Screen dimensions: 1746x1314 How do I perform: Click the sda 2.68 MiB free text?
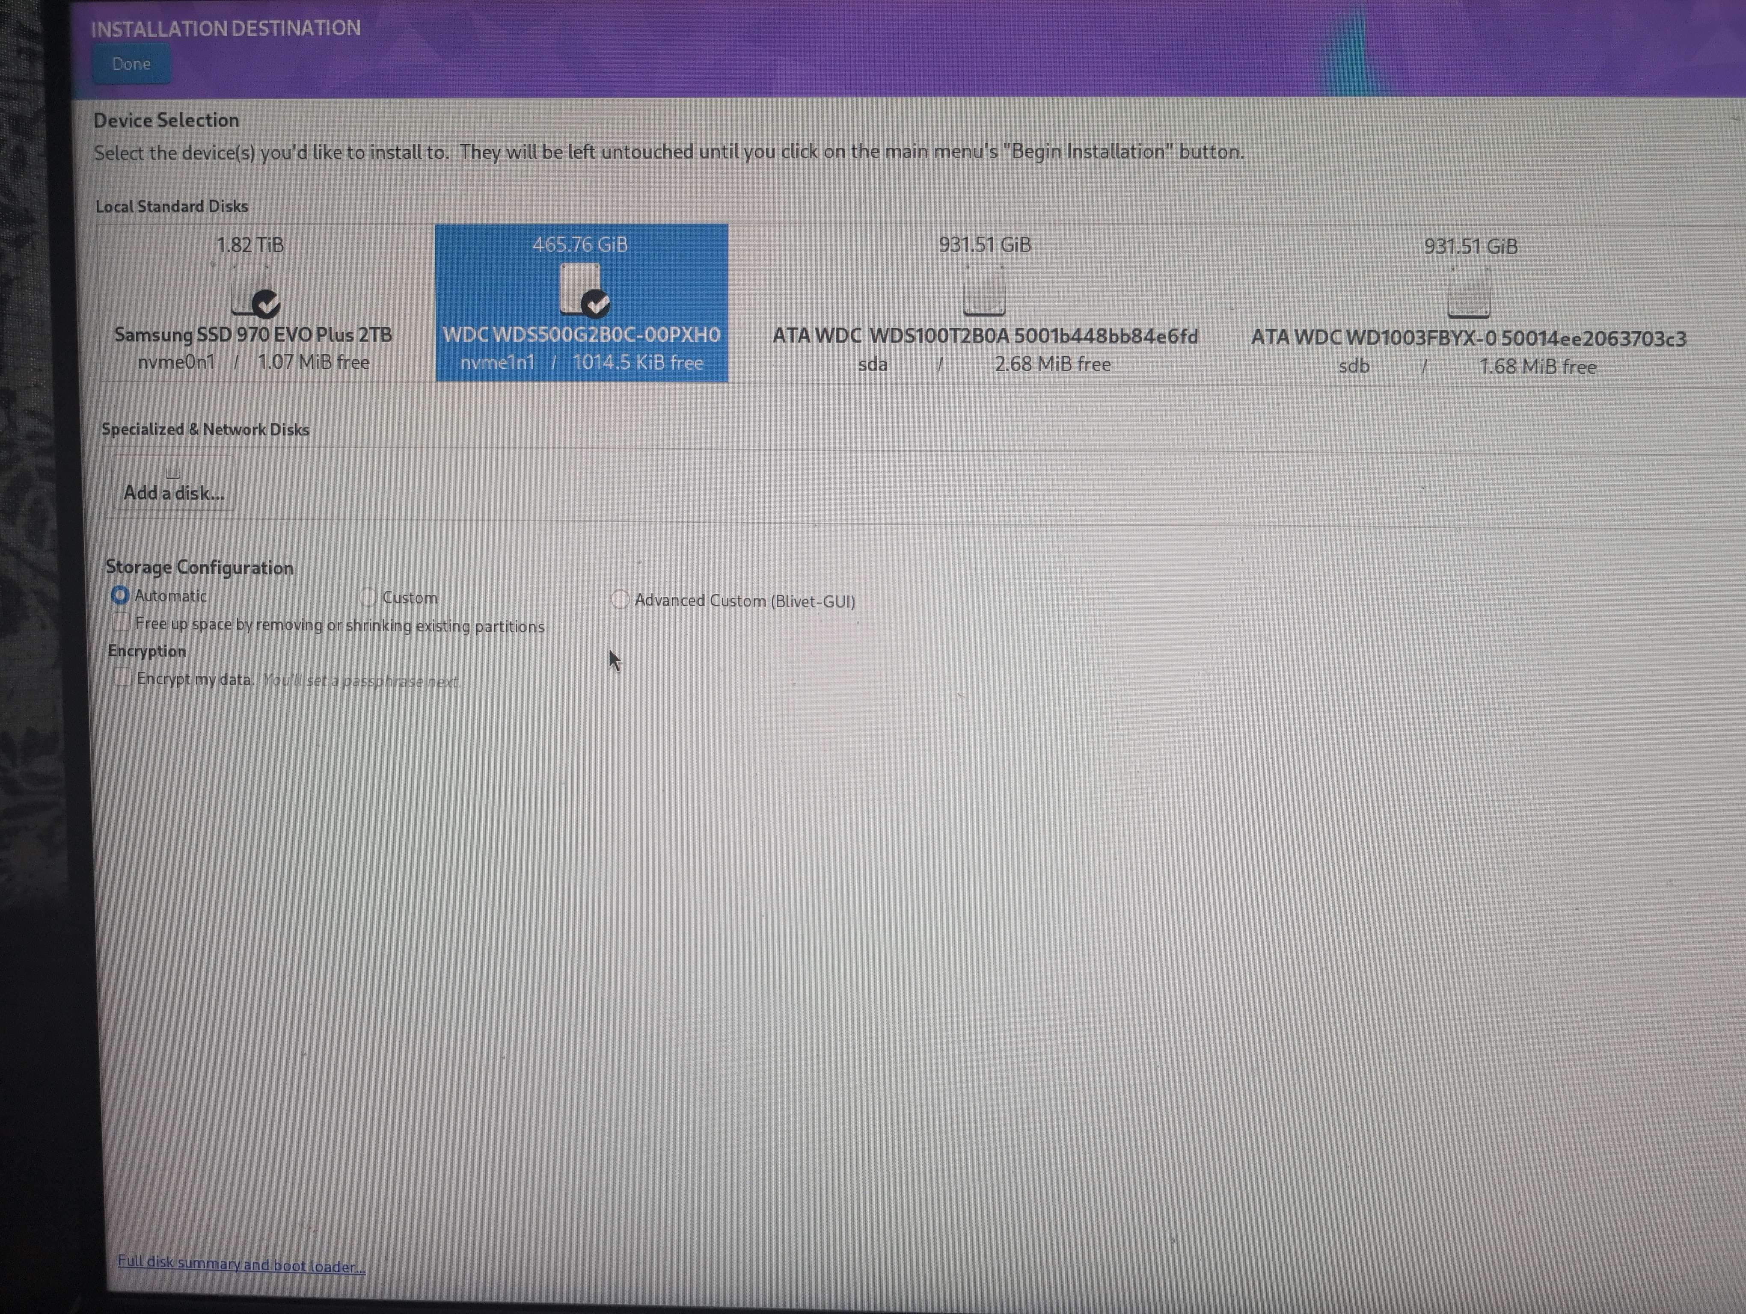coord(1052,364)
